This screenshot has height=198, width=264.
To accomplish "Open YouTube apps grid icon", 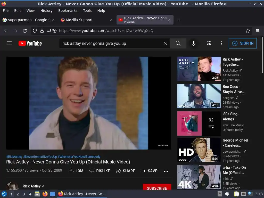I will click(x=209, y=43).
